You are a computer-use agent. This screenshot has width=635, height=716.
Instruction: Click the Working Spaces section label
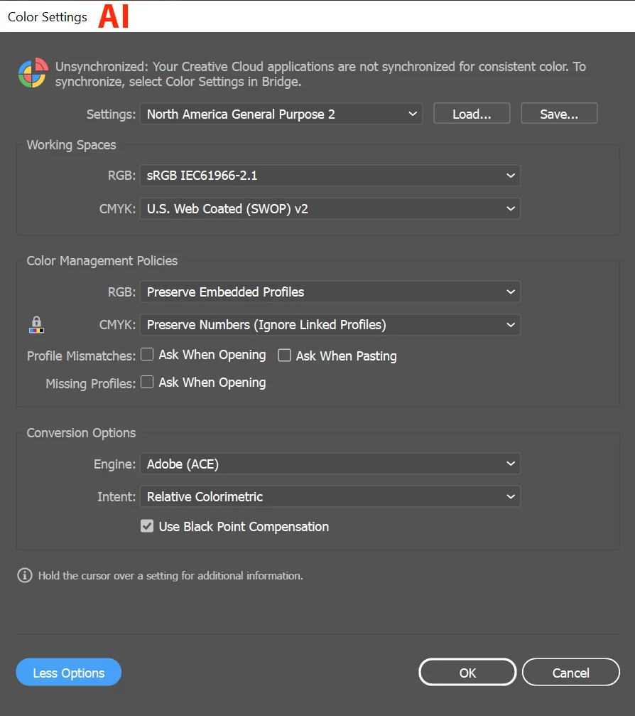[x=71, y=145]
